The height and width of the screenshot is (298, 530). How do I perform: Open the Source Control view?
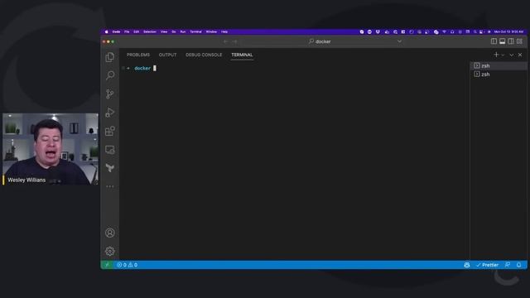tap(110, 94)
